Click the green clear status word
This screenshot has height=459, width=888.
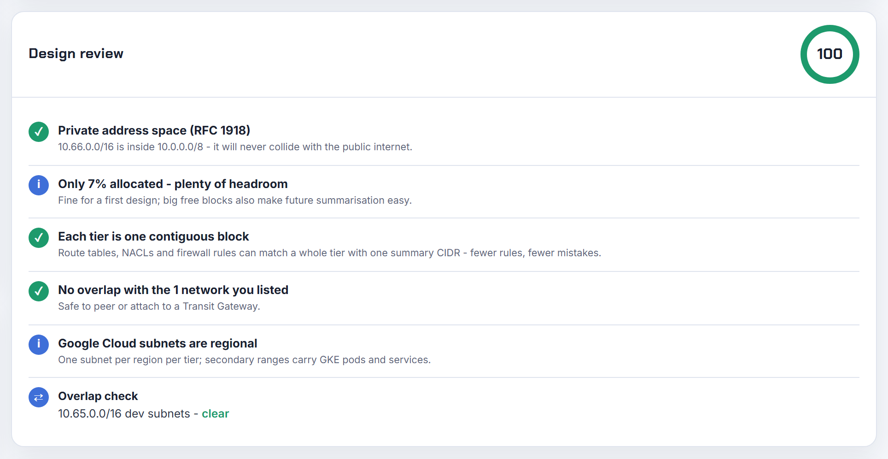215,414
